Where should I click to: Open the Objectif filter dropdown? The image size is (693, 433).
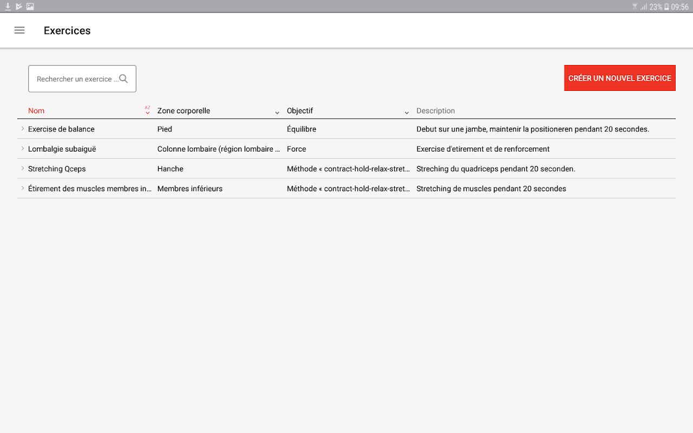pos(407,112)
